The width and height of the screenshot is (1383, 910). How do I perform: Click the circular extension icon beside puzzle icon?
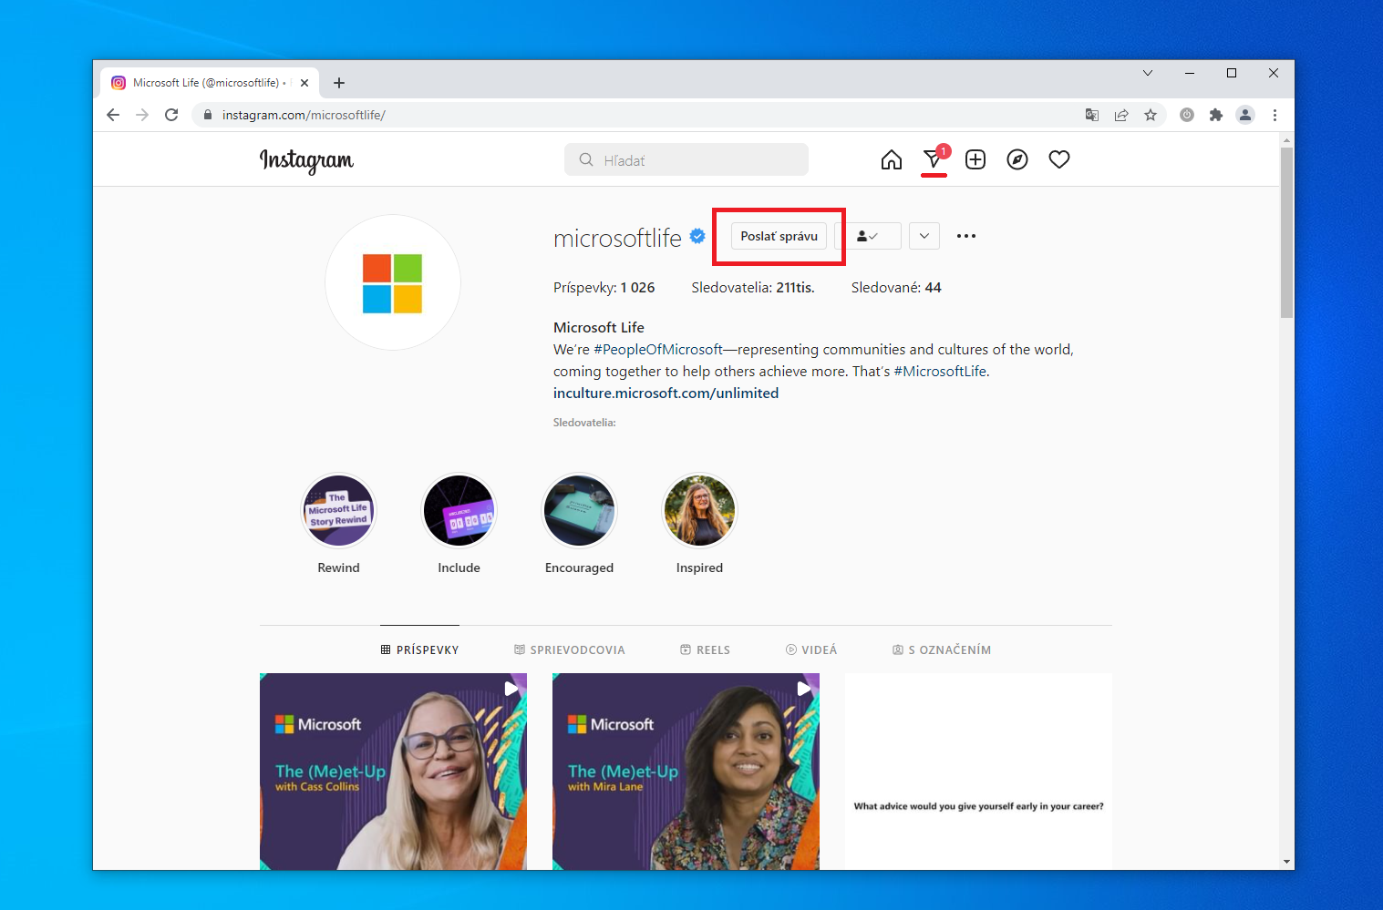pos(1187,115)
